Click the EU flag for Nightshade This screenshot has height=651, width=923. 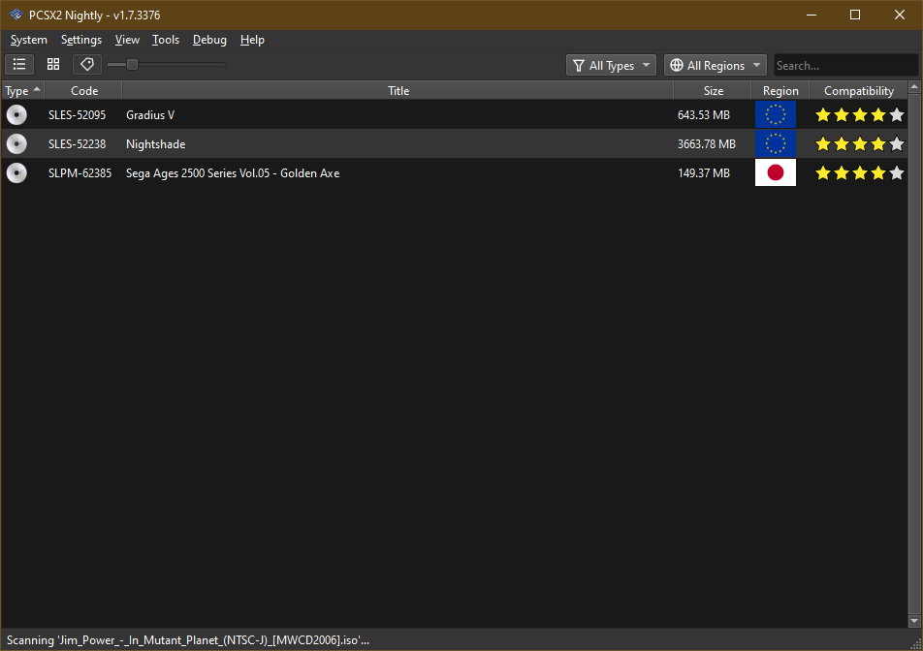[x=776, y=143]
